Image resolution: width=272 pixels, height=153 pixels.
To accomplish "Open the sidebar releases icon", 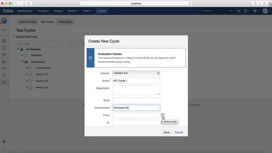I will pyautogui.click(x=4, y=55).
